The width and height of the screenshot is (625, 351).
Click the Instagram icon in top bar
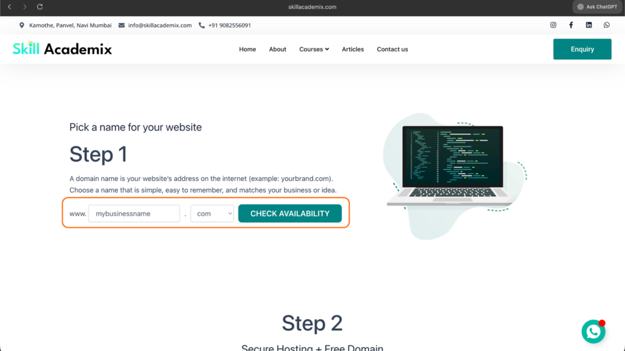point(554,25)
